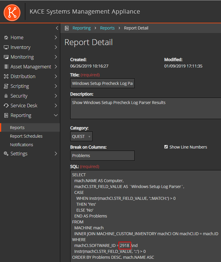Click the Scripting scroll icon

point(6,86)
